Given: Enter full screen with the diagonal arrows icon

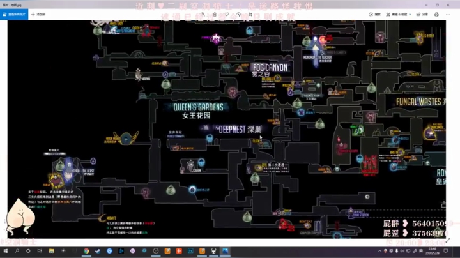Looking at the screenshot, I should pyautogui.click(x=448, y=240).
